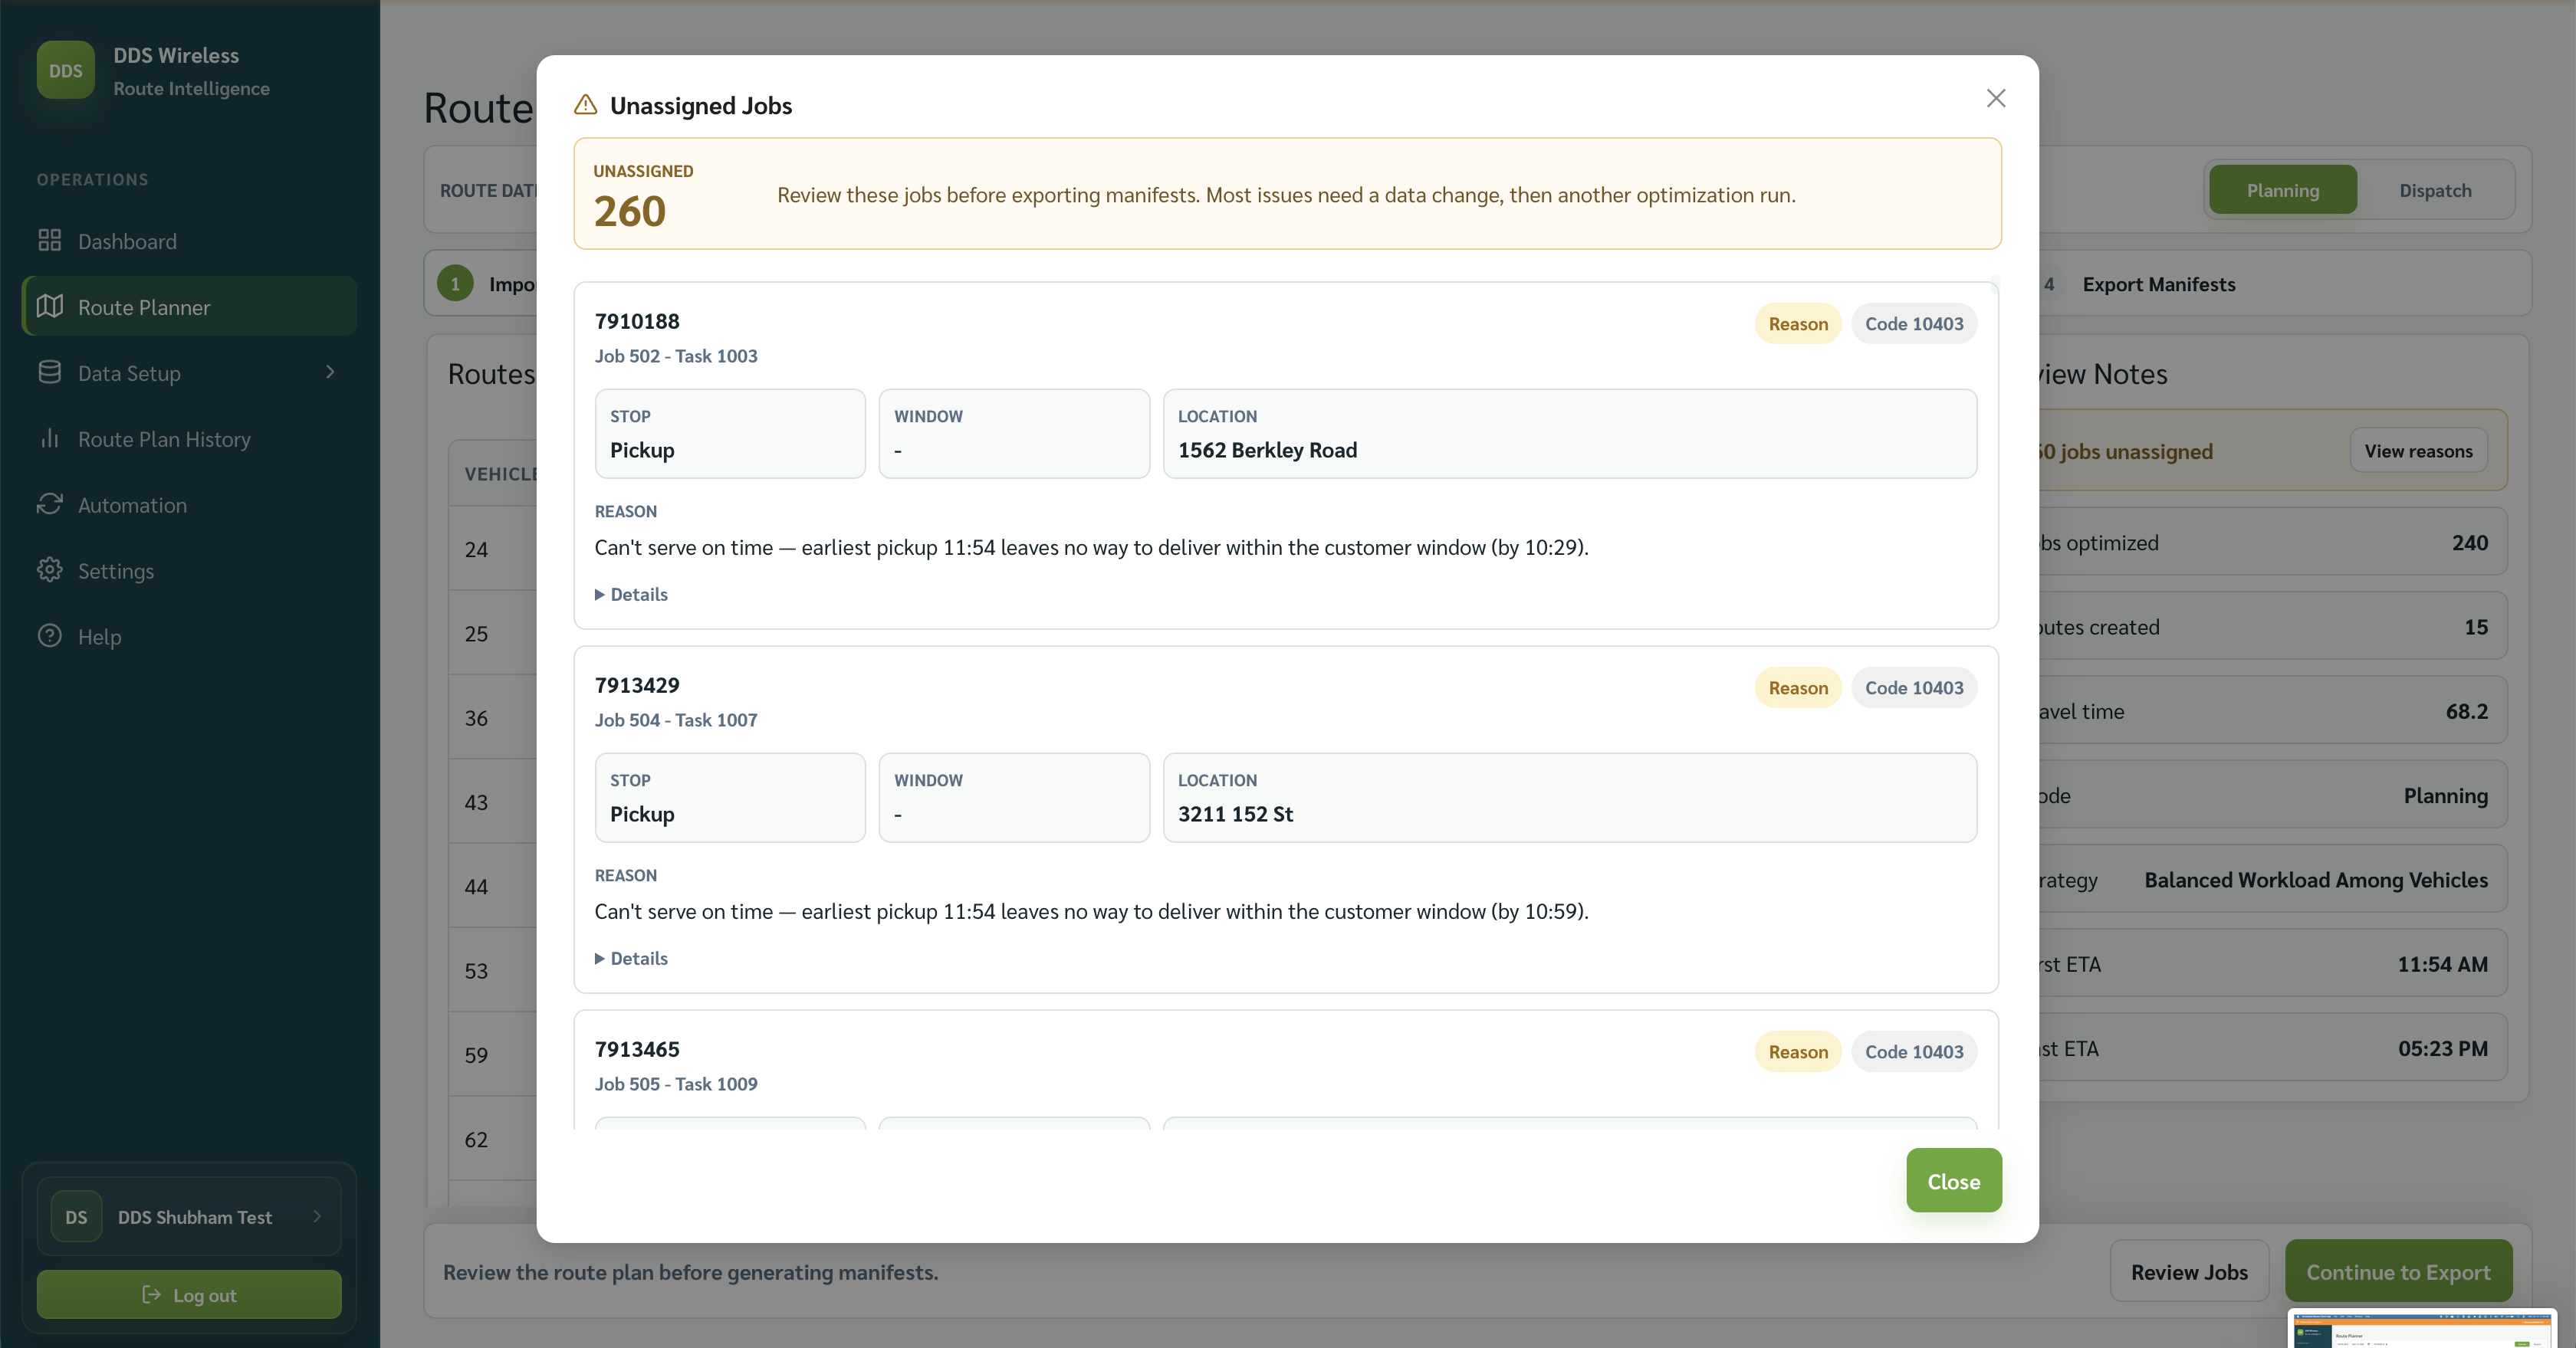Open Settings via the gear icon

coord(50,571)
